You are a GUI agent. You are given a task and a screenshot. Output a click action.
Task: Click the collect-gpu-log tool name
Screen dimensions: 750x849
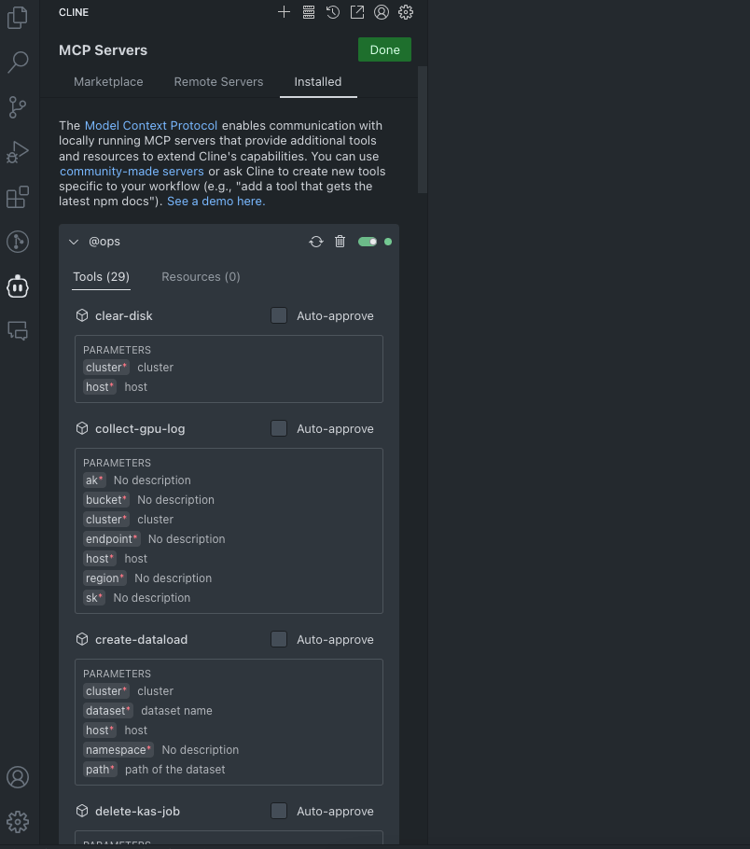tap(140, 428)
